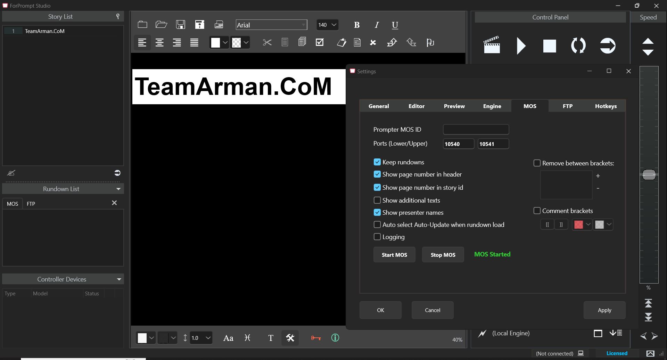This screenshot has width=667, height=360.
Task: Toggle italic formatting
Action: pyautogui.click(x=377, y=25)
